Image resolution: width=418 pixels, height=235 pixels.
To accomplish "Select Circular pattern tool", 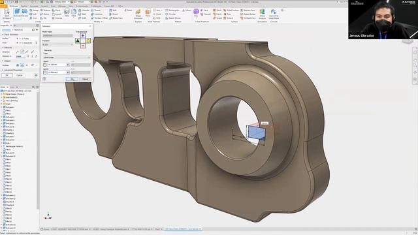I will point(170,14).
